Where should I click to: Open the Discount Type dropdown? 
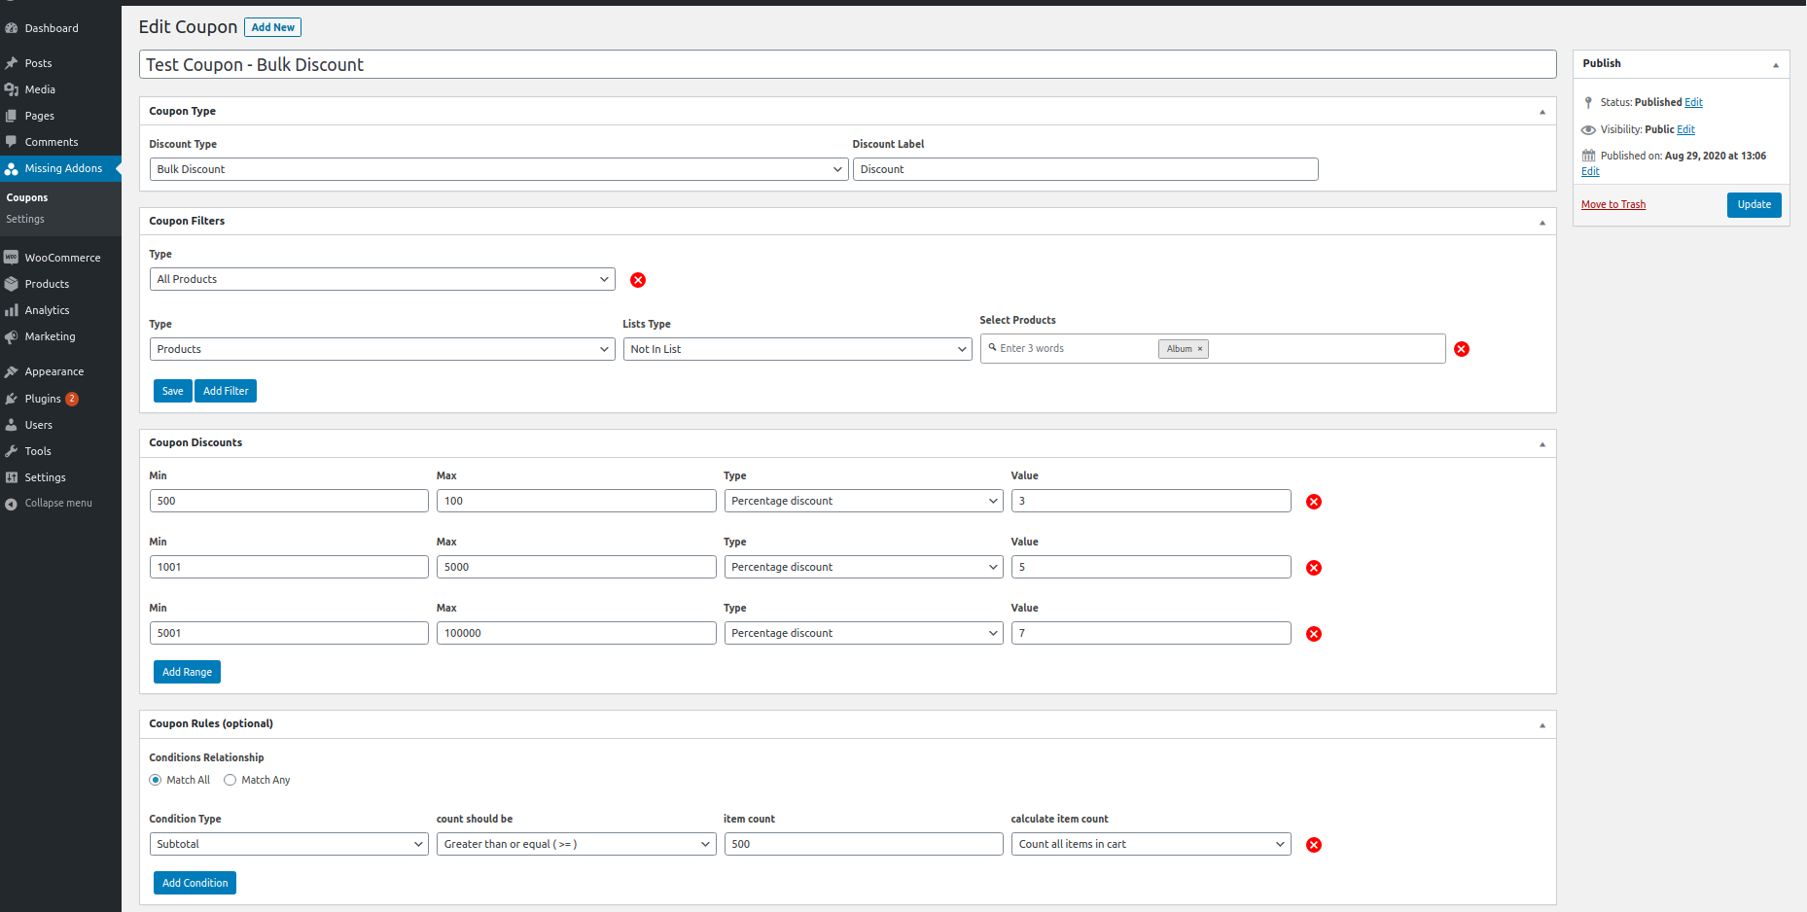coord(498,169)
